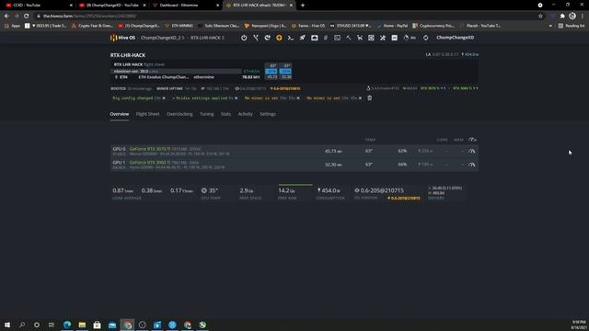Open the worker Settings tab
The width and height of the screenshot is (589, 331).
click(x=268, y=114)
